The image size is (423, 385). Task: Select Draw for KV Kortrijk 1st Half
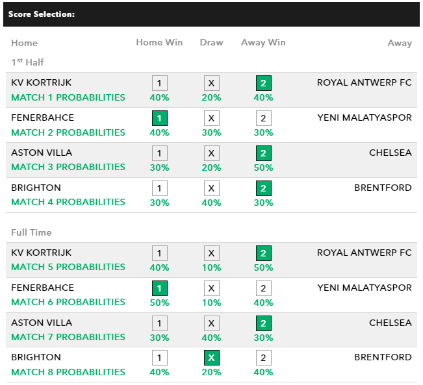click(211, 83)
